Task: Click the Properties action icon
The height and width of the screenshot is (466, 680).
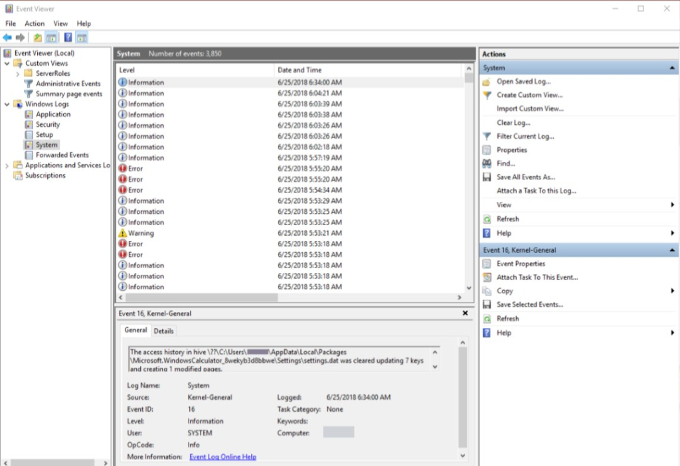Action: 487,150
